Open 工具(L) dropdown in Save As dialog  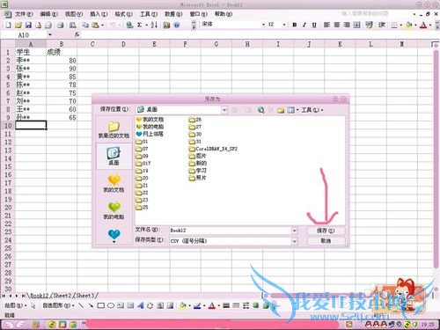312,110
